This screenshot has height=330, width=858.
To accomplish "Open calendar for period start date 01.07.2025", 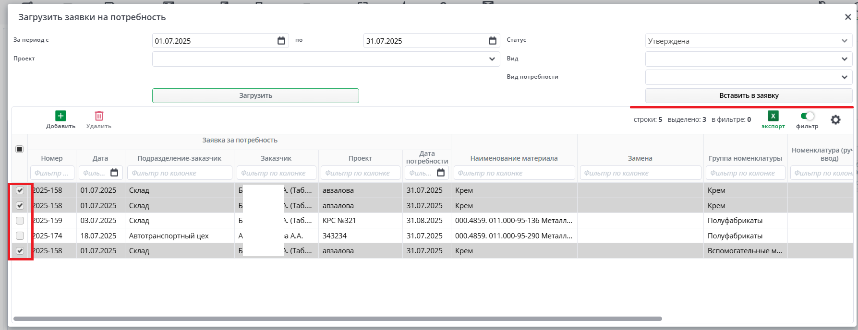I will click(x=281, y=41).
